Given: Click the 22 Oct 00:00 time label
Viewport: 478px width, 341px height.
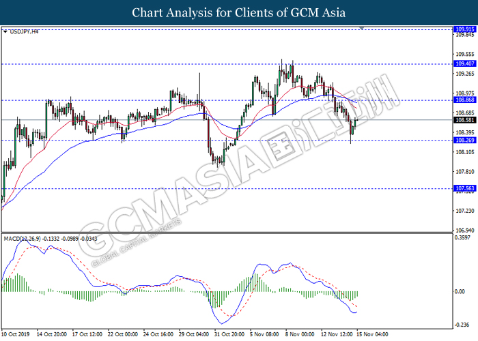Looking at the screenshot, I should pyautogui.click(x=123, y=334).
